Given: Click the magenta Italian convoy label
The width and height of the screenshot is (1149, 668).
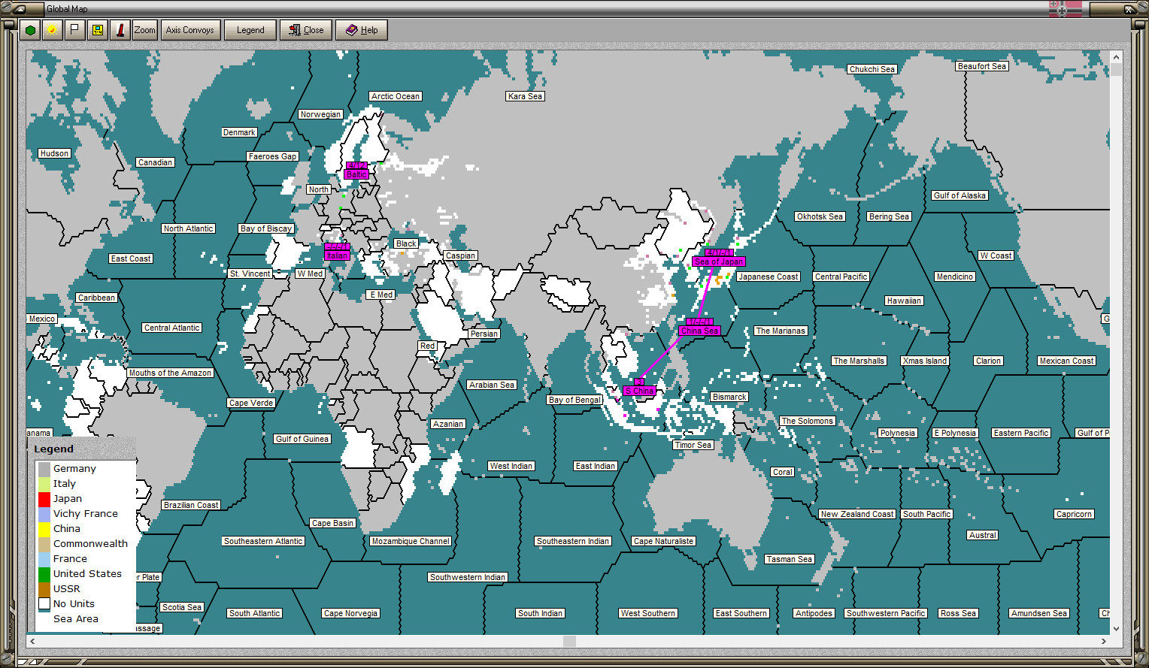Looking at the screenshot, I should tap(337, 255).
